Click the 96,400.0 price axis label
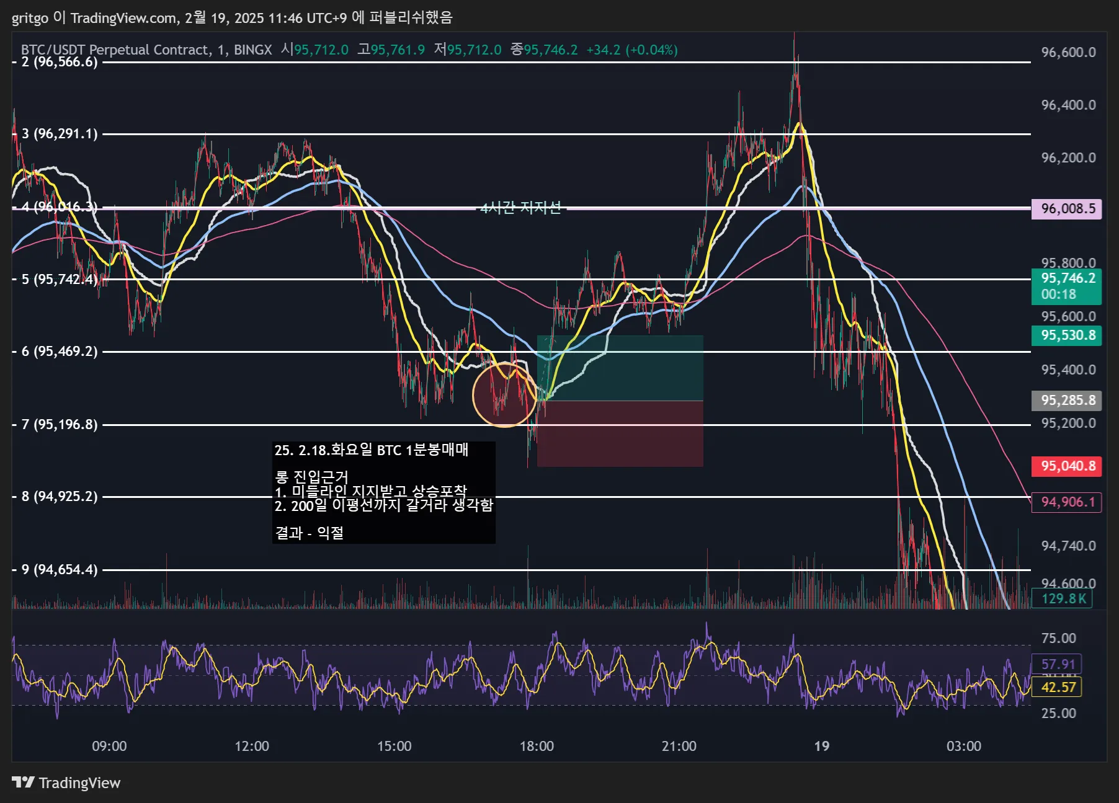Screen dimensions: 1119x803 click(x=1068, y=105)
